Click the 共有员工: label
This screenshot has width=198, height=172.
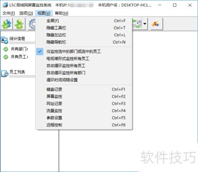tap(19, 57)
